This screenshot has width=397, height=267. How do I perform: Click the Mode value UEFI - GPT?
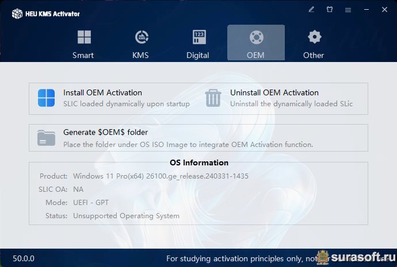click(91, 203)
